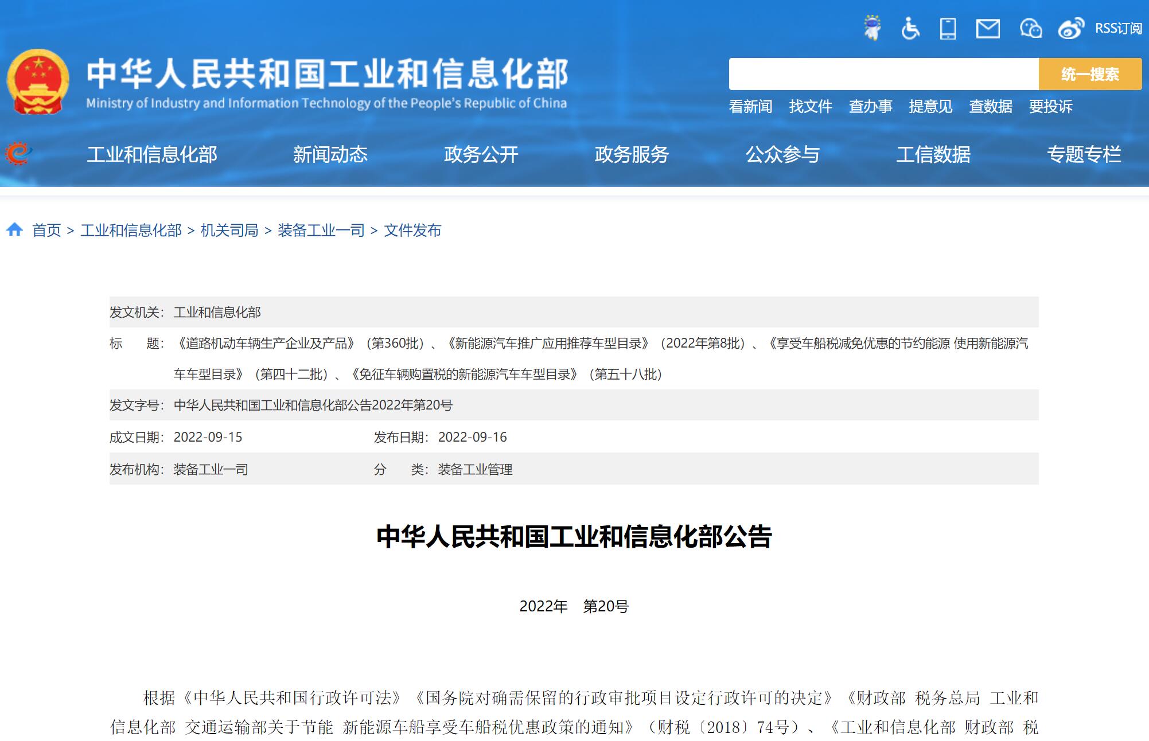Image resolution: width=1149 pixels, height=741 pixels.
Task: Select the 工信数据 navigation menu
Action: [x=934, y=154]
